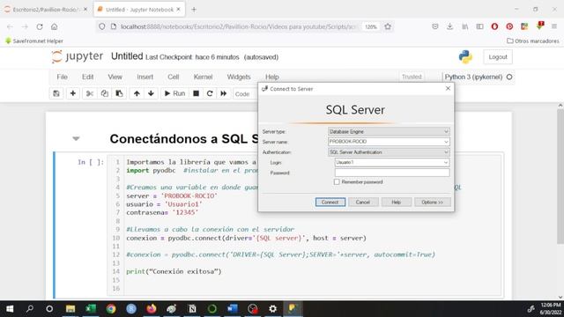Open the Cell menu in Jupyter
564x317 pixels.
[173, 77]
